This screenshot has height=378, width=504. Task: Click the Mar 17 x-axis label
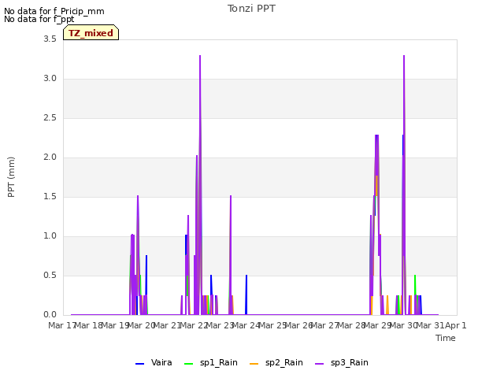pos(61,325)
